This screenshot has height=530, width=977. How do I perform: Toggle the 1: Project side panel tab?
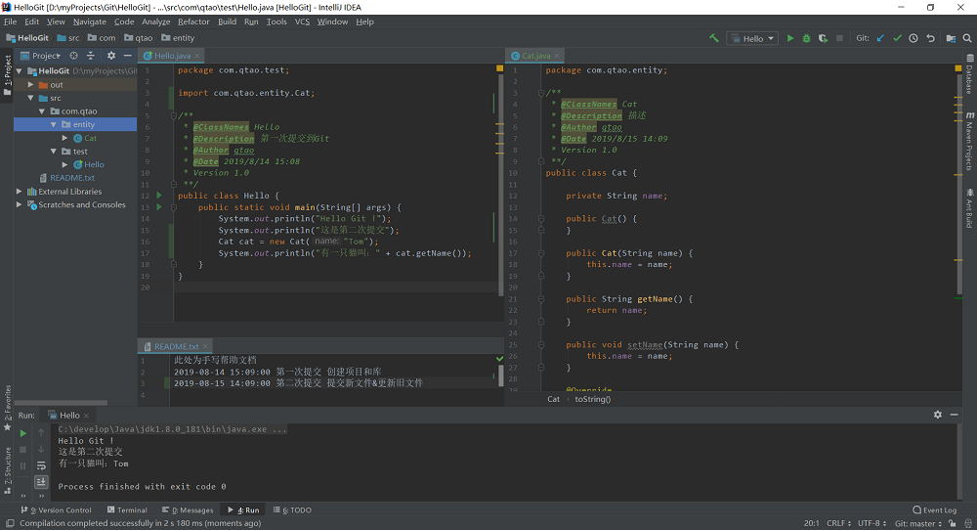[x=8, y=75]
